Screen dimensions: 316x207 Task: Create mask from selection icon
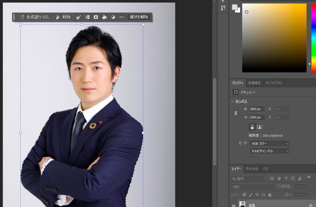[96, 17]
